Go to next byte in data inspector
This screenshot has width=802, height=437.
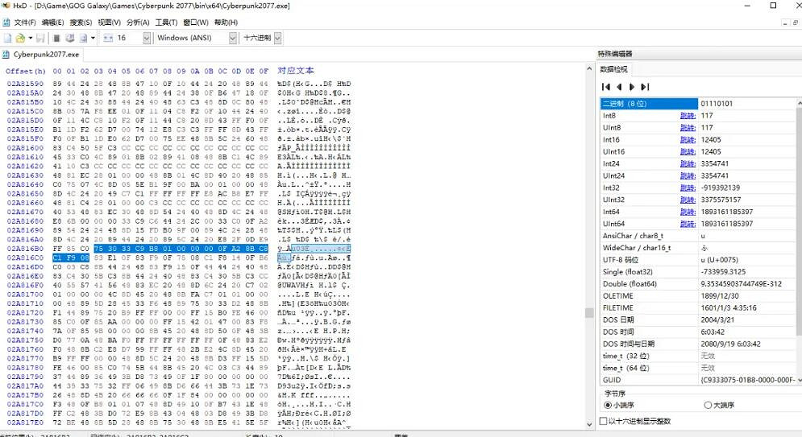pos(632,87)
